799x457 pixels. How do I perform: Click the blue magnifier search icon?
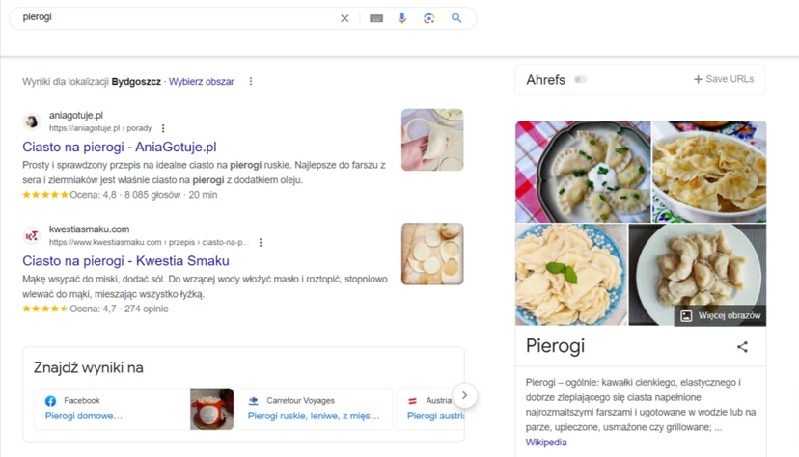456,18
